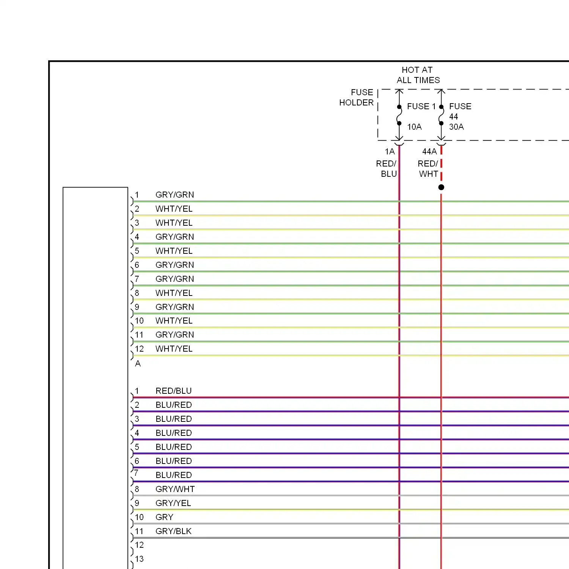Select the FUSE HOLDER label
569x569 pixels.
click(x=356, y=97)
